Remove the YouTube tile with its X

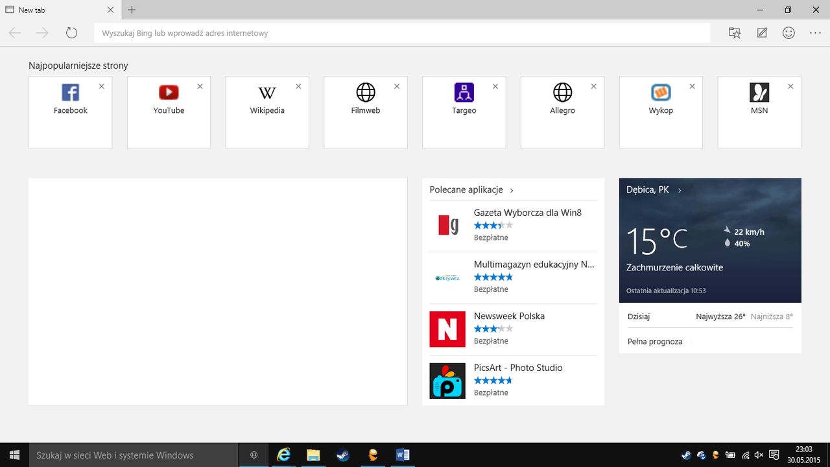point(200,86)
